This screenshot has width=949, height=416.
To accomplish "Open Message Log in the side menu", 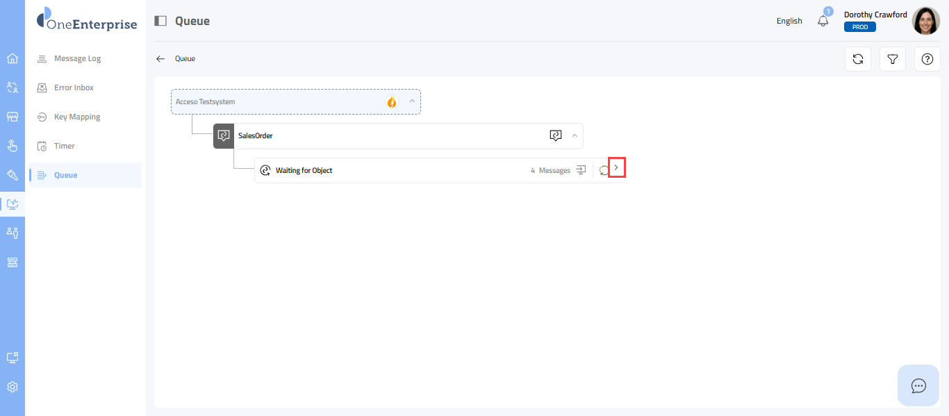I will (x=77, y=58).
